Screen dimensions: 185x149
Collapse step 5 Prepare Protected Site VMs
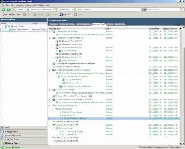49,70
